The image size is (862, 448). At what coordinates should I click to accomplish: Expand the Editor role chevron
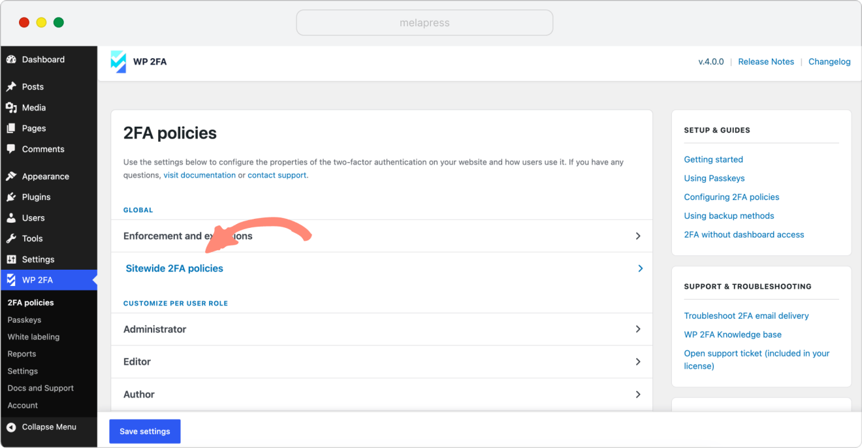tap(638, 362)
